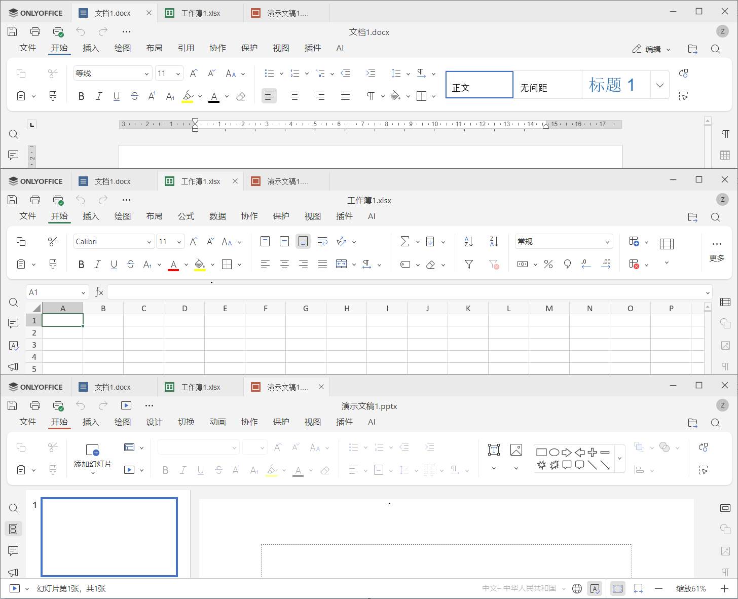This screenshot has height=599, width=738.
Task: Toggle underline in the spreadsheet editor
Action: coord(114,264)
